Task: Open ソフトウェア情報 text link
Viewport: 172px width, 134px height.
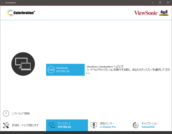Action: pos(21,113)
